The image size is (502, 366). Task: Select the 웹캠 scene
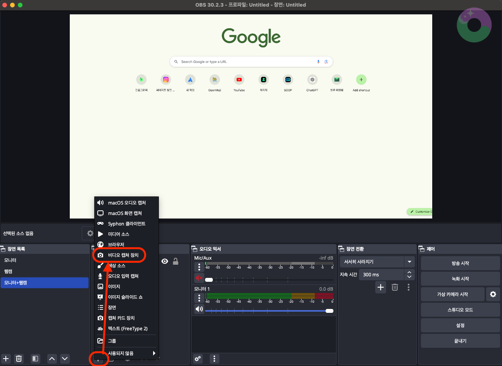(x=45, y=271)
